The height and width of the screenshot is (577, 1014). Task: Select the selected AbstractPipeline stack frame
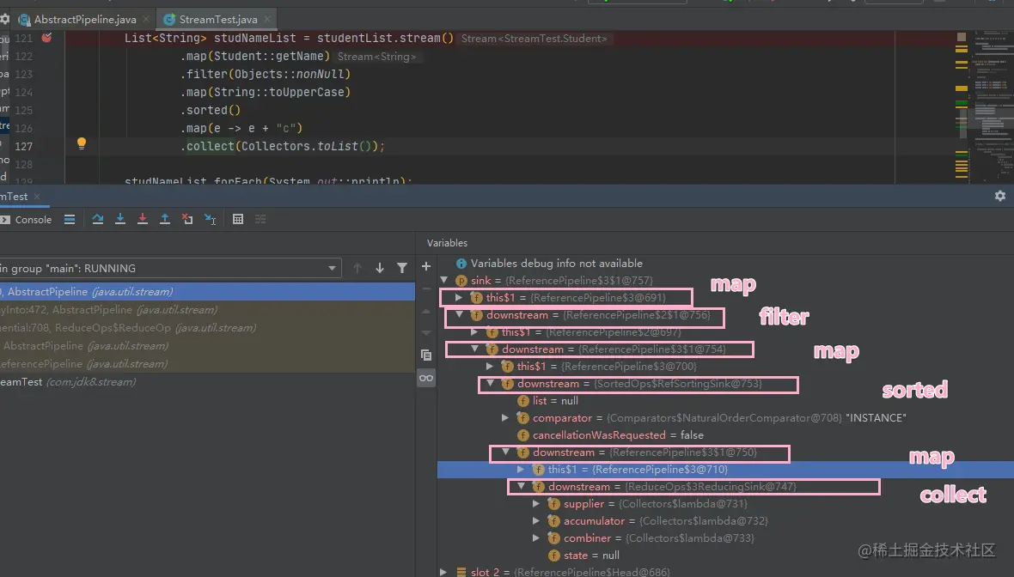pyautogui.click(x=207, y=291)
